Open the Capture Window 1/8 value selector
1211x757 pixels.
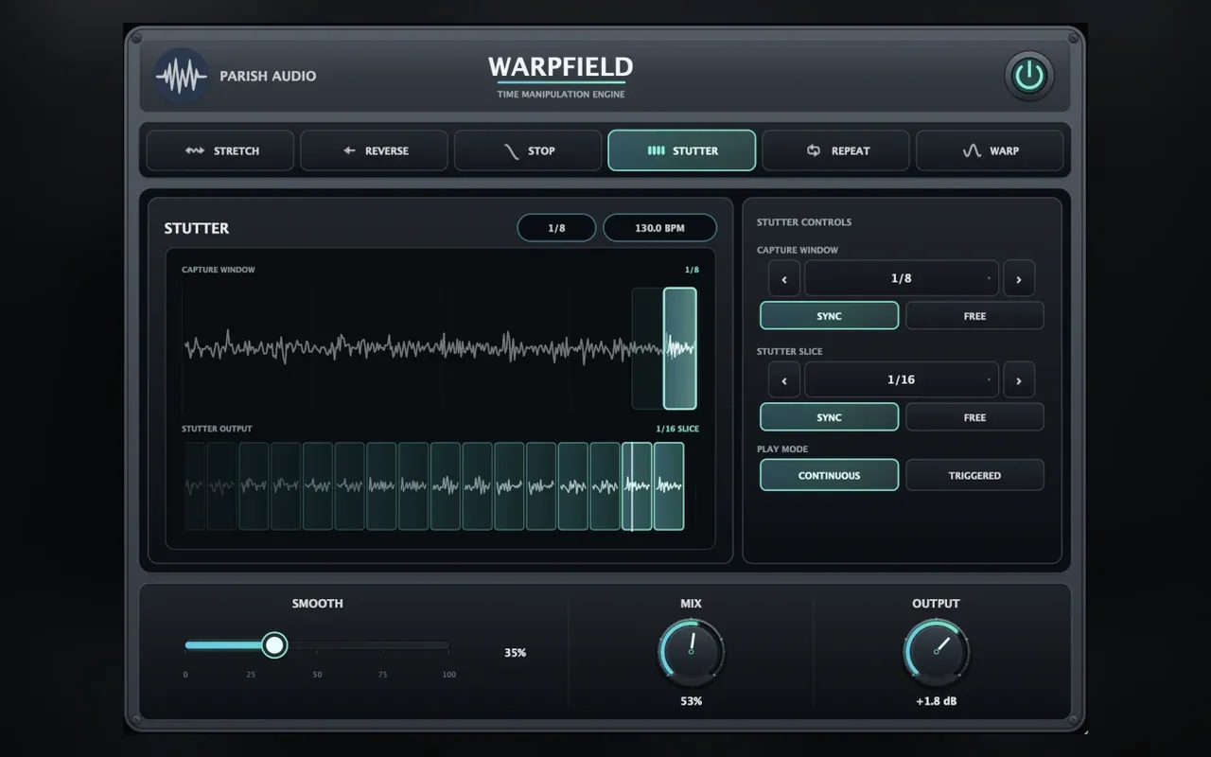pos(902,279)
